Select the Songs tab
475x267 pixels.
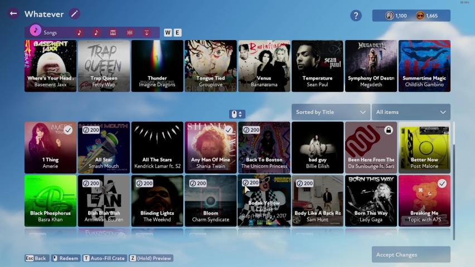coord(45,32)
